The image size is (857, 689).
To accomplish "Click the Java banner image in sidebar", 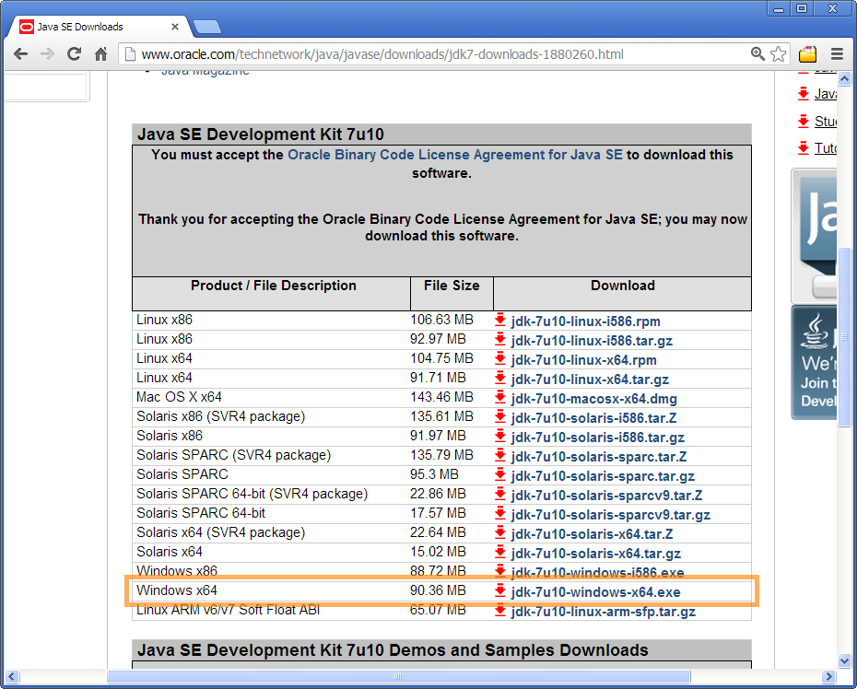I will [816, 236].
